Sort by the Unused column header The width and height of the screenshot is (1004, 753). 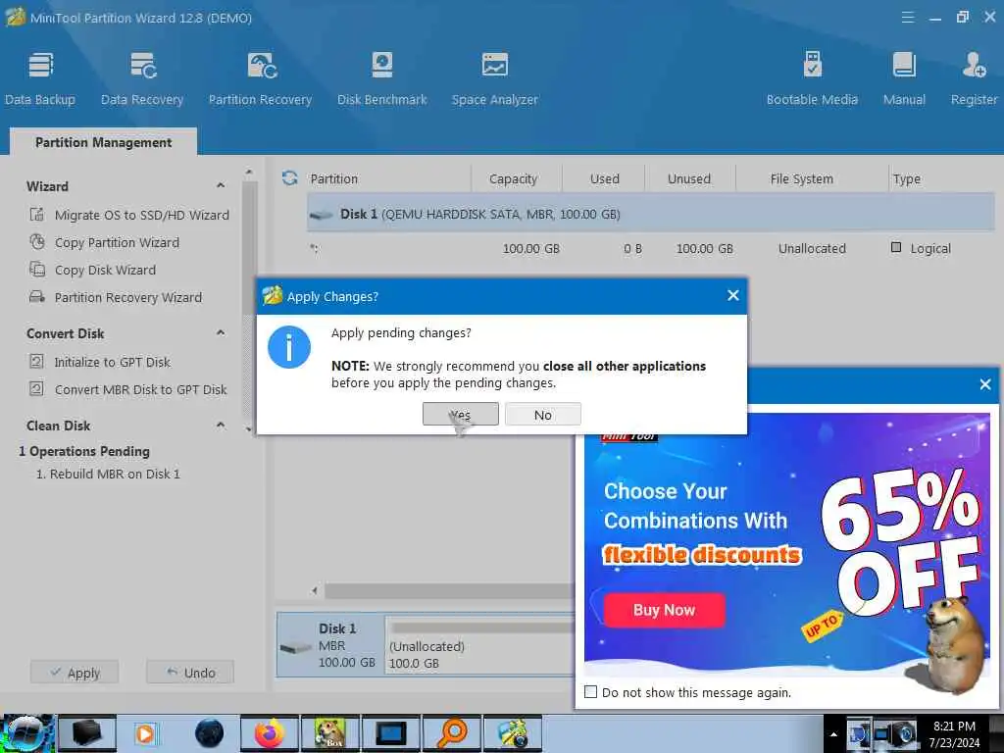click(689, 178)
